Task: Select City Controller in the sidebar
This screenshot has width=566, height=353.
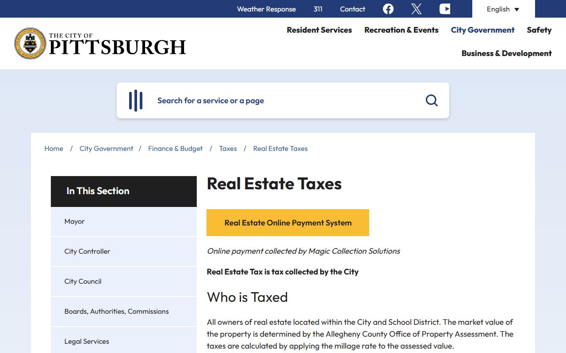Action: point(124,252)
